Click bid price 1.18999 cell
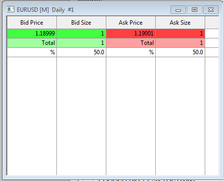The image size is (223, 181). coord(32,34)
